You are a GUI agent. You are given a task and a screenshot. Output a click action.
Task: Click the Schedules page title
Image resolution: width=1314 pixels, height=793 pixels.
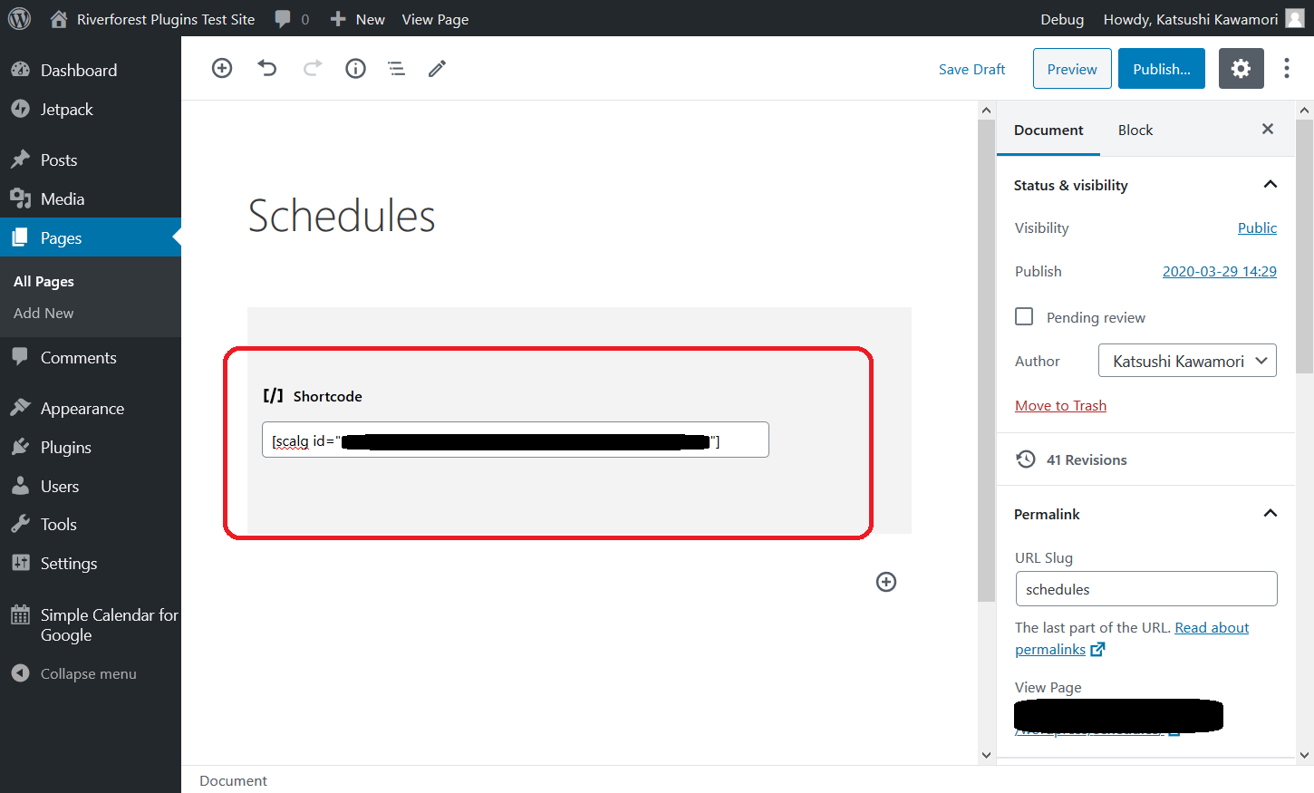click(342, 216)
